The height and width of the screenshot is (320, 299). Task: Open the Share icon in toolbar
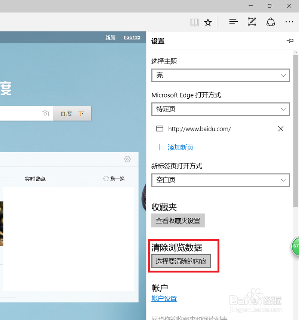(271, 22)
